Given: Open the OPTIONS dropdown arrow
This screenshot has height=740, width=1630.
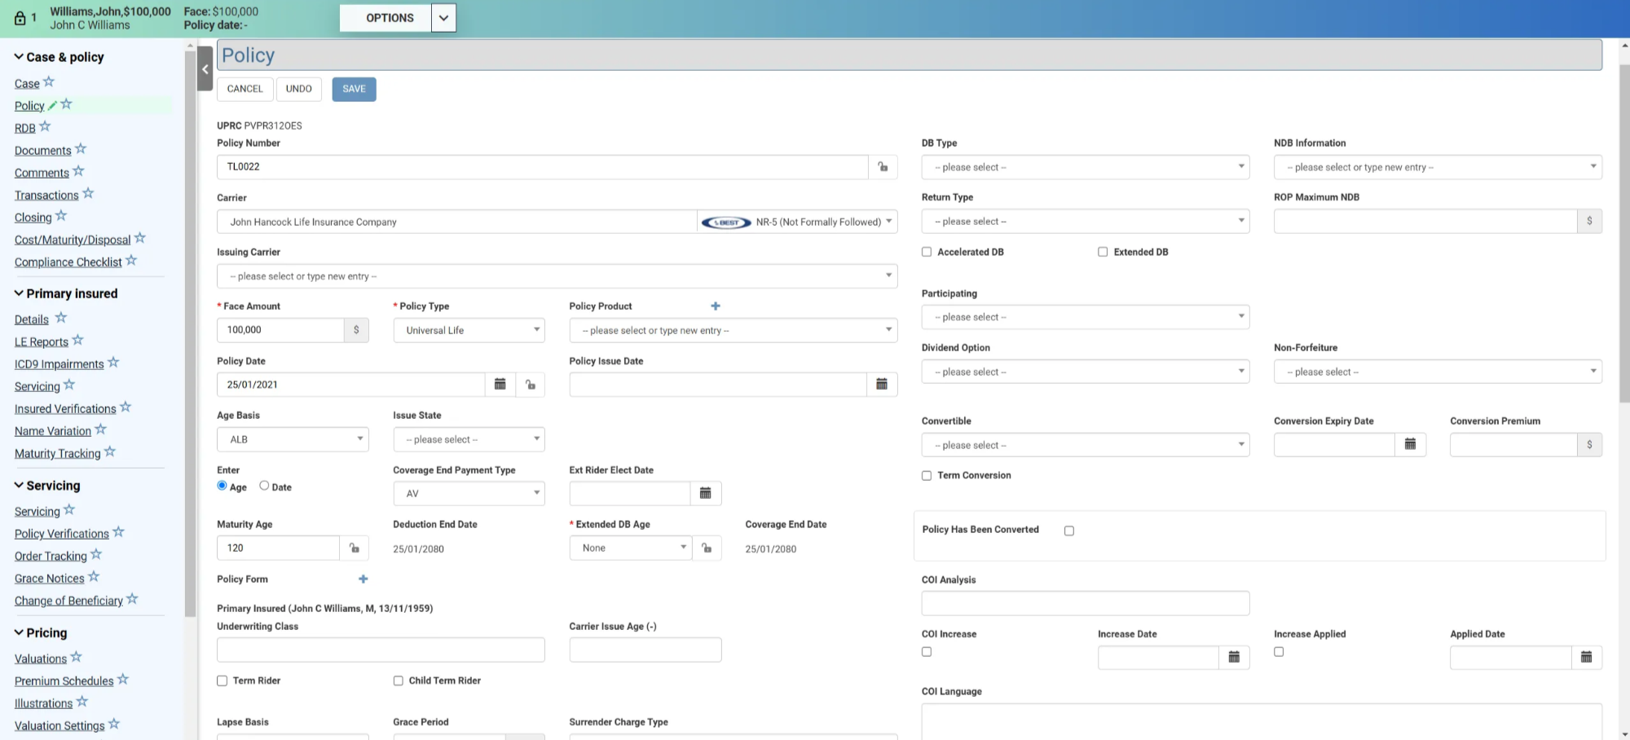Looking at the screenshot, I should pyautogui.click(x=443, y=18).
